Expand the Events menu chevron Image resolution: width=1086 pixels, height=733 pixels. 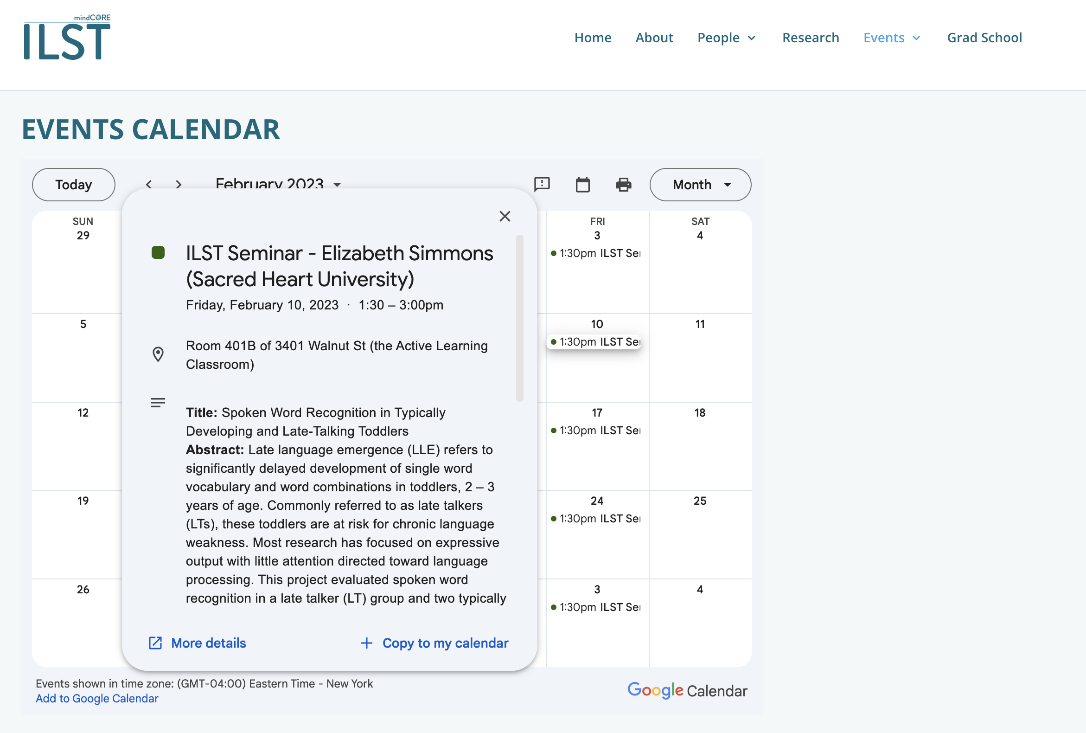pyautogui.click(x=917, y=38)
